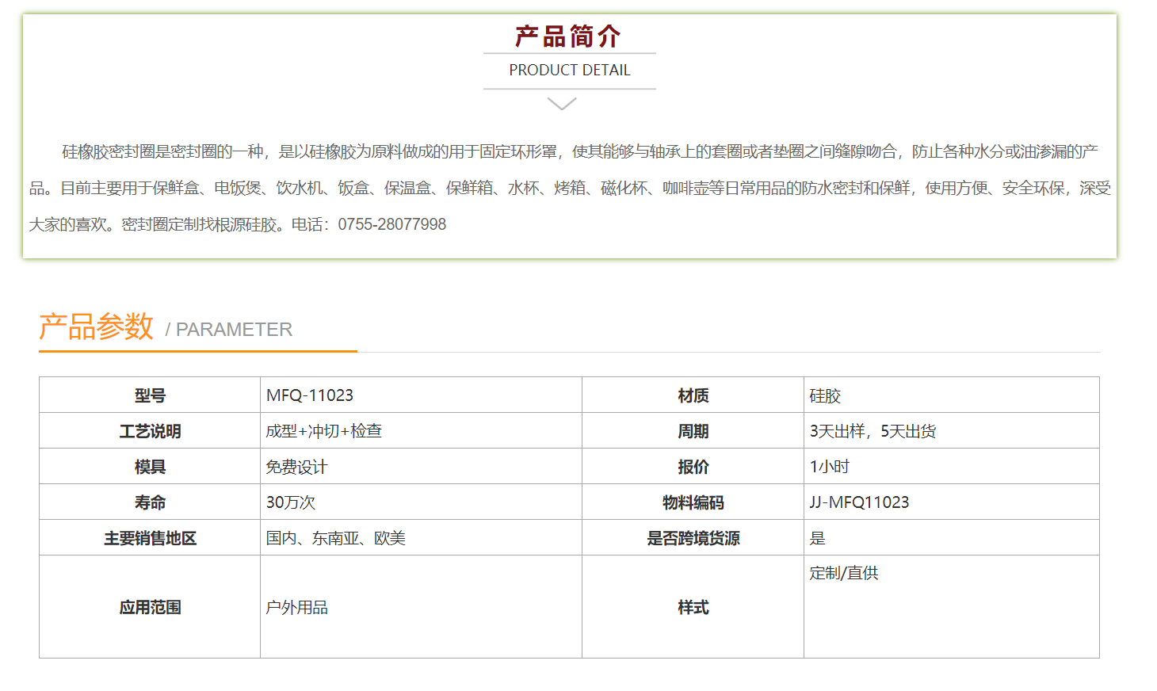Click the 应用范围 label cell

[x=150, y=607]
